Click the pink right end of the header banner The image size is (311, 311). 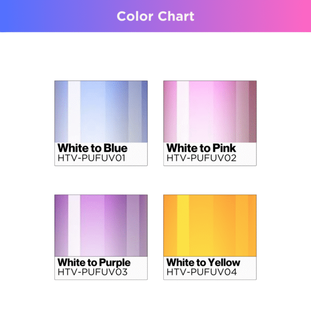[x=301, y=16]
